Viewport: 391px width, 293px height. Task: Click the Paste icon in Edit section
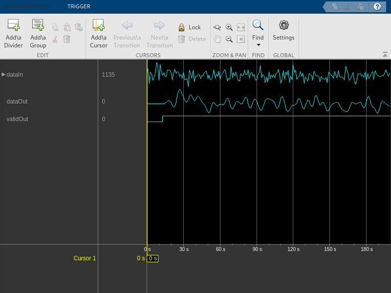(x=67, y=27)
